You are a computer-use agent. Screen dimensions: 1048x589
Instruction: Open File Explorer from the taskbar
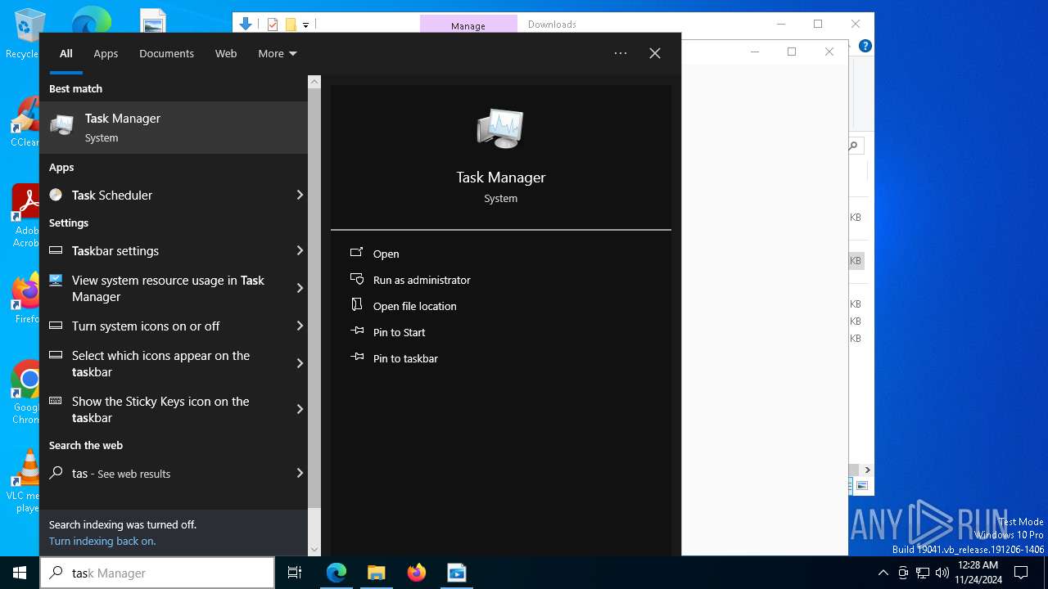(377, 573)
